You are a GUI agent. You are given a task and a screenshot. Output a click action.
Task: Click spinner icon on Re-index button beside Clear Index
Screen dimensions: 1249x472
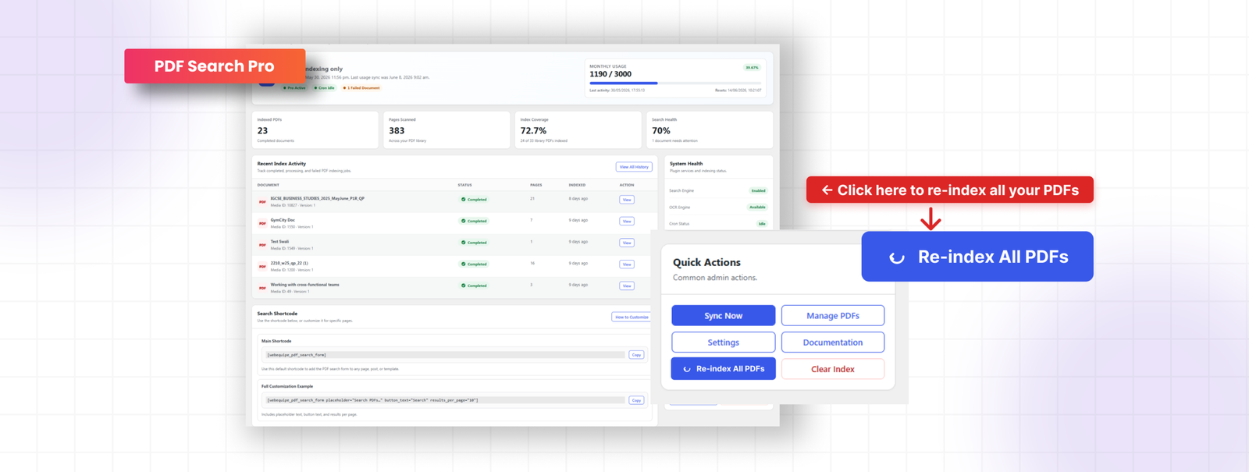[687, 369]
